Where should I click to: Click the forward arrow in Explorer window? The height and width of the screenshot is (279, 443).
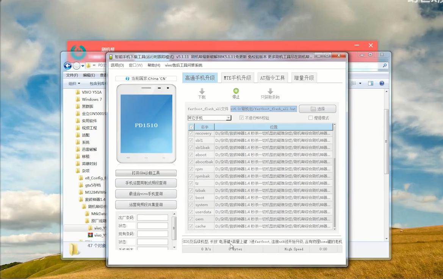click(x=77, y=66)
